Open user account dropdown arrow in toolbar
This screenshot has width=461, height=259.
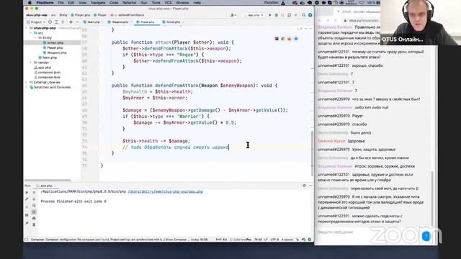tap(236, 15)
